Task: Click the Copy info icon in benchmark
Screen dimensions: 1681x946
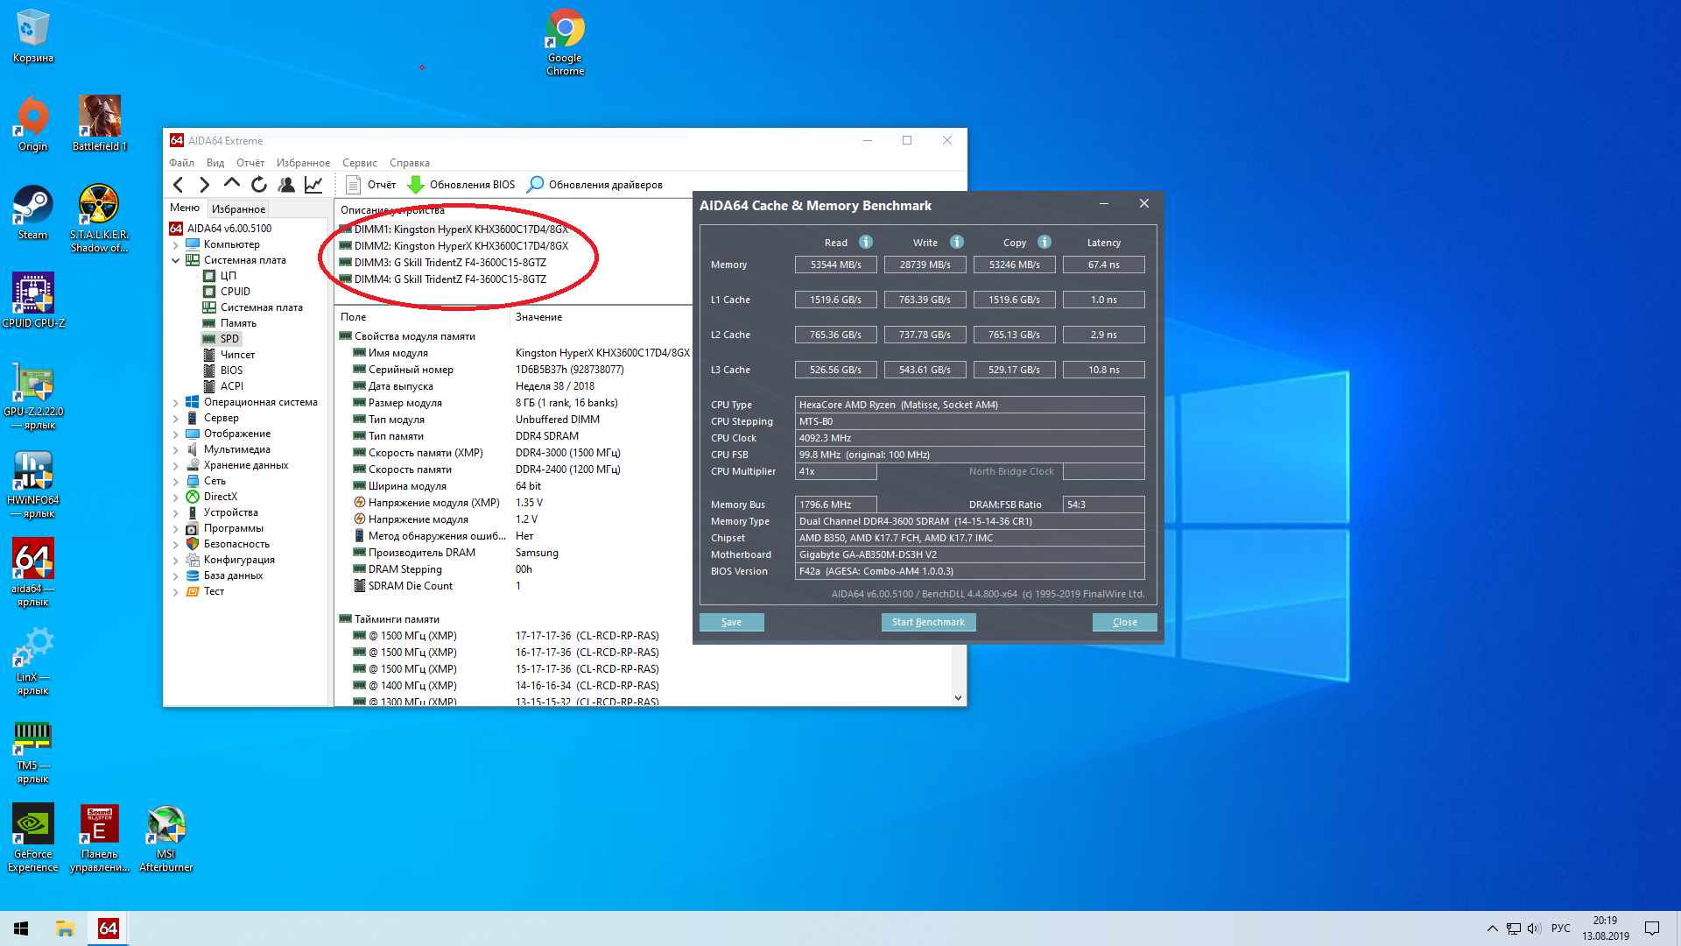Action: coord(1044,243)
